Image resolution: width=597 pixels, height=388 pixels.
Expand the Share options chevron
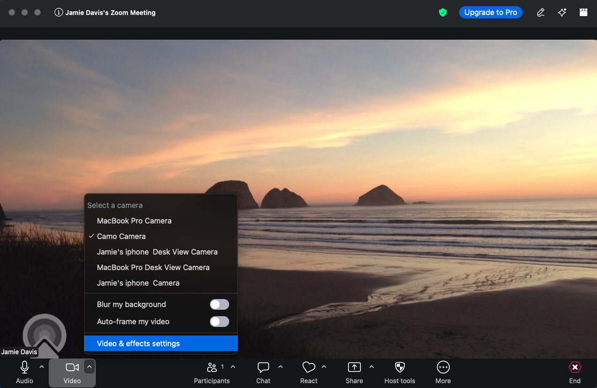click(x=372, y=367)
